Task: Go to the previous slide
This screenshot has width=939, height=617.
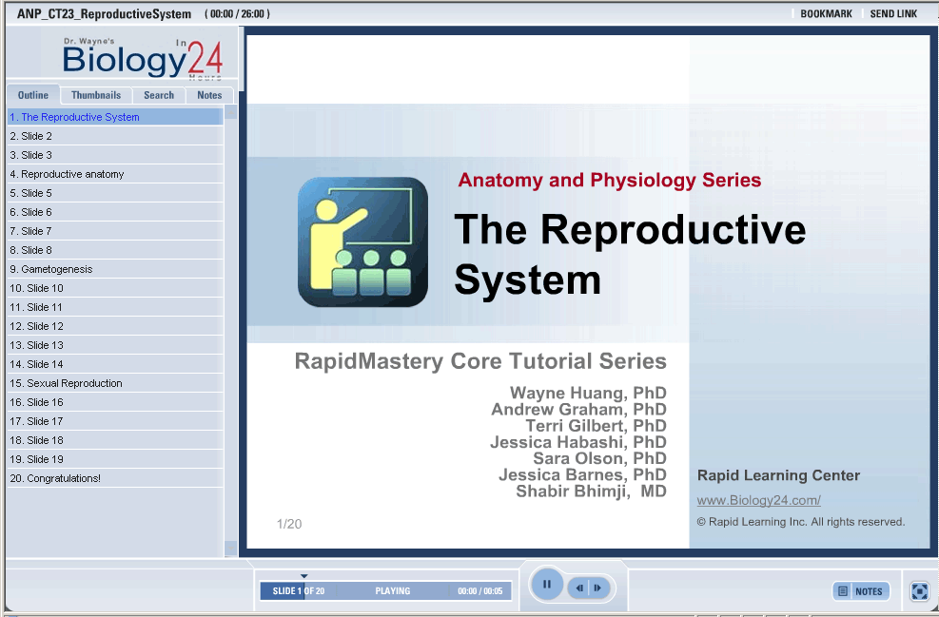Action: [579, 588]
